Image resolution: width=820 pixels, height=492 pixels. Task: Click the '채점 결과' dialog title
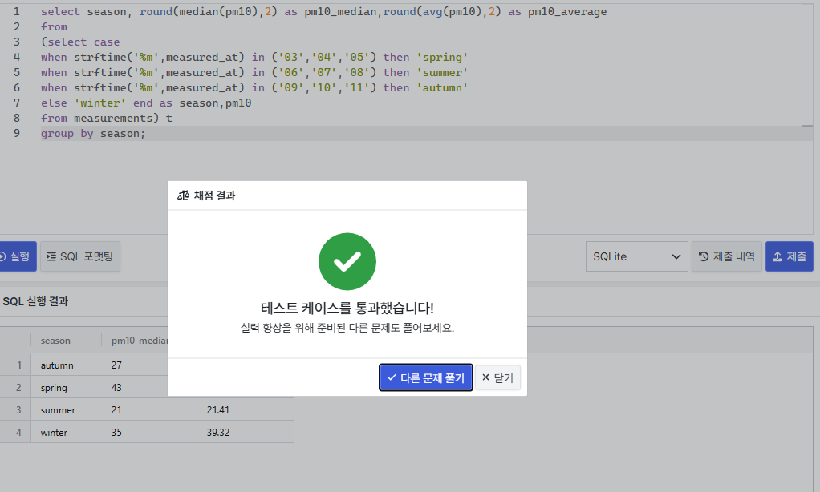coord(214,196)
